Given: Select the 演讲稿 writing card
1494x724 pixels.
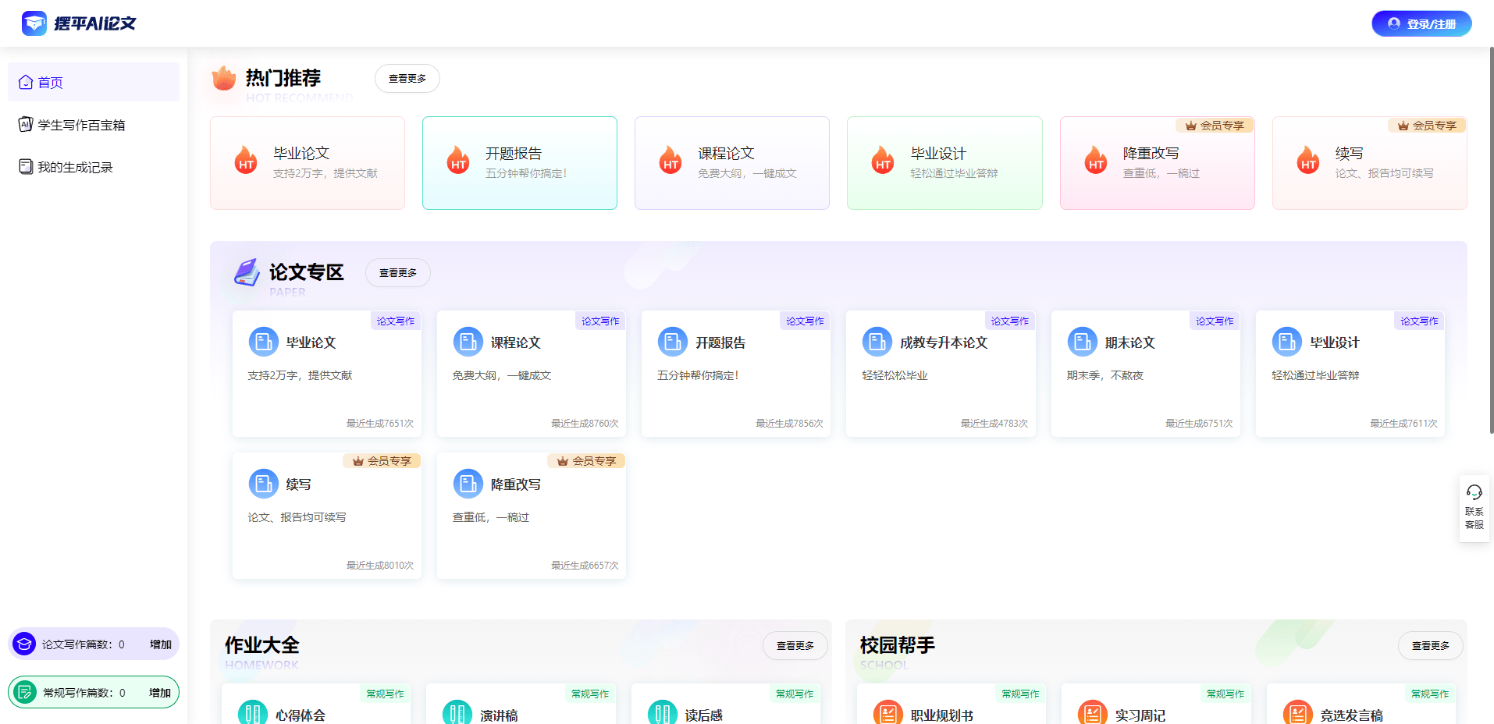Looking at the screenshot, I should point(521,712).
